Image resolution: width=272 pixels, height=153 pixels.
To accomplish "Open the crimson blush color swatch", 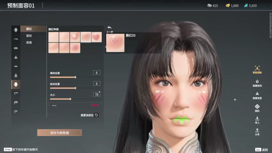I will pos(95,105).
